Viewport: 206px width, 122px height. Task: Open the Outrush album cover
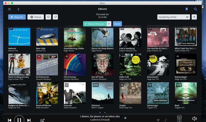click(75, 93)
